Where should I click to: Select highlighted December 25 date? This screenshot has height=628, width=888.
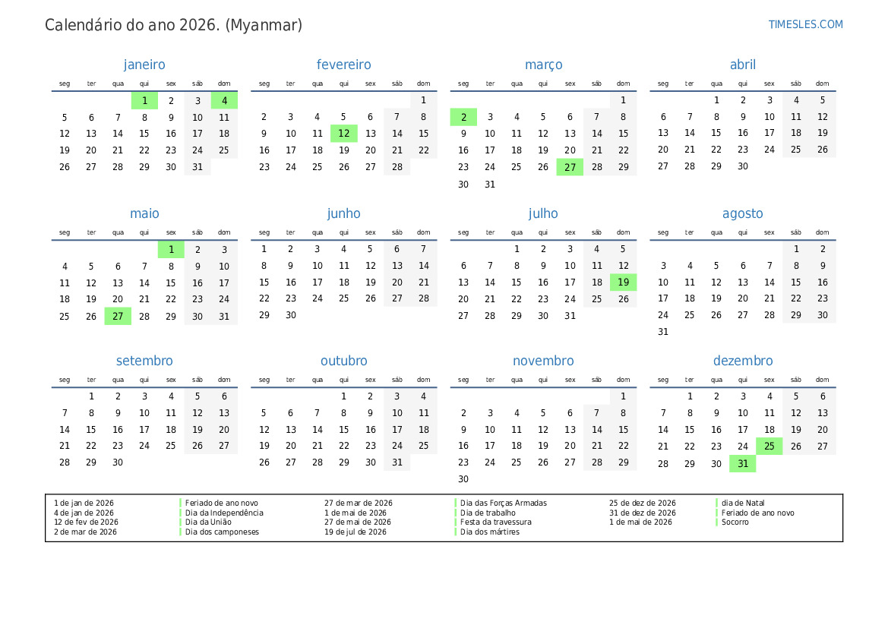click(x=769, y=447)
